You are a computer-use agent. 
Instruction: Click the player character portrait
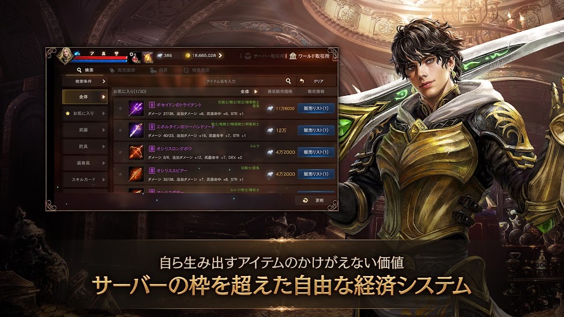(66, 56)
